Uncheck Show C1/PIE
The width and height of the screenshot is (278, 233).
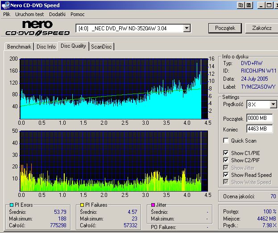tap(226, 153)
